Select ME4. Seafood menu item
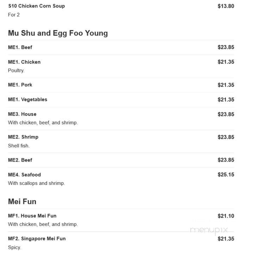 24,175
